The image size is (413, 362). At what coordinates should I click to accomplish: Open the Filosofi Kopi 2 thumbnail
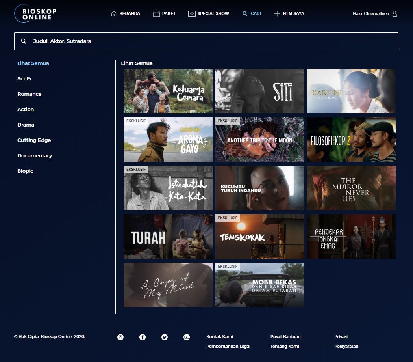coord(351,139)
